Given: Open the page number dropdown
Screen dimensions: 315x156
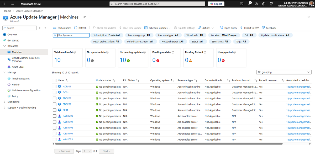Looking at the screenshot, I should [87, 151].
